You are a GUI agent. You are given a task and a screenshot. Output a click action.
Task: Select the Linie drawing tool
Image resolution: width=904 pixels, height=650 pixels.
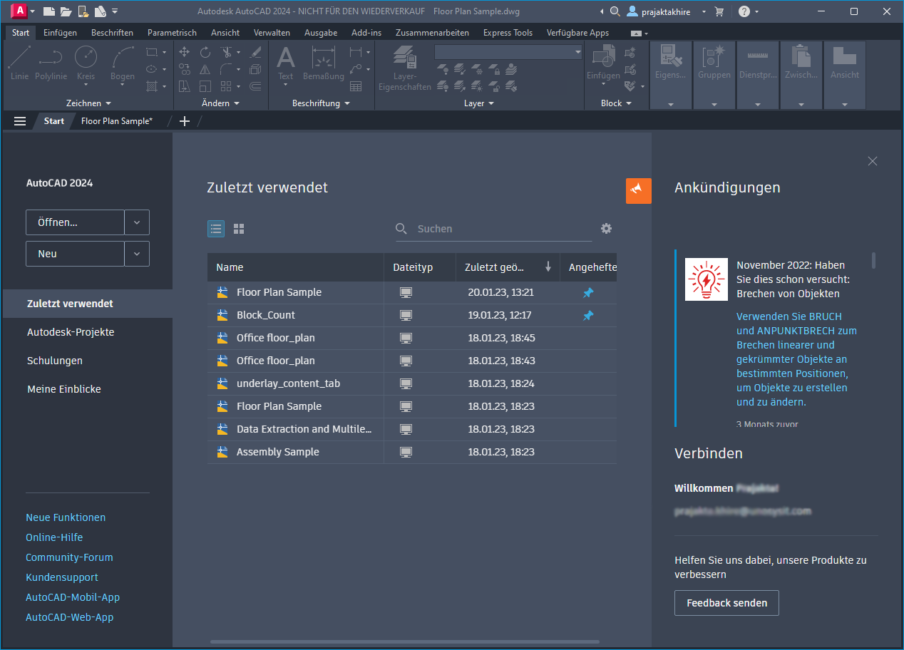tap(20, 63)
